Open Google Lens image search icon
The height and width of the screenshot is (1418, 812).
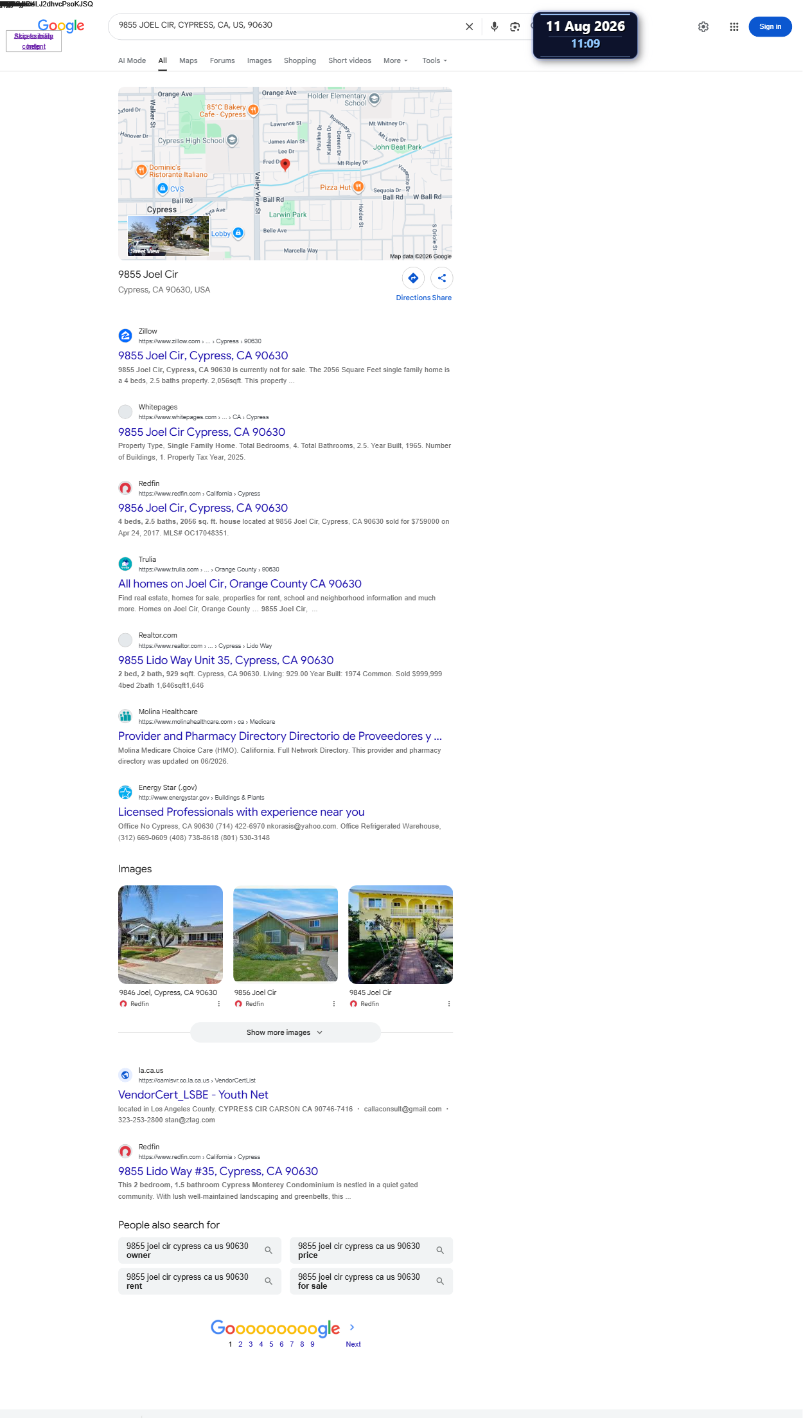(x=515, y=26)
